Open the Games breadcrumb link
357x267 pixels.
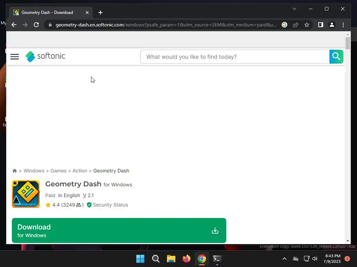coord(58,171)
